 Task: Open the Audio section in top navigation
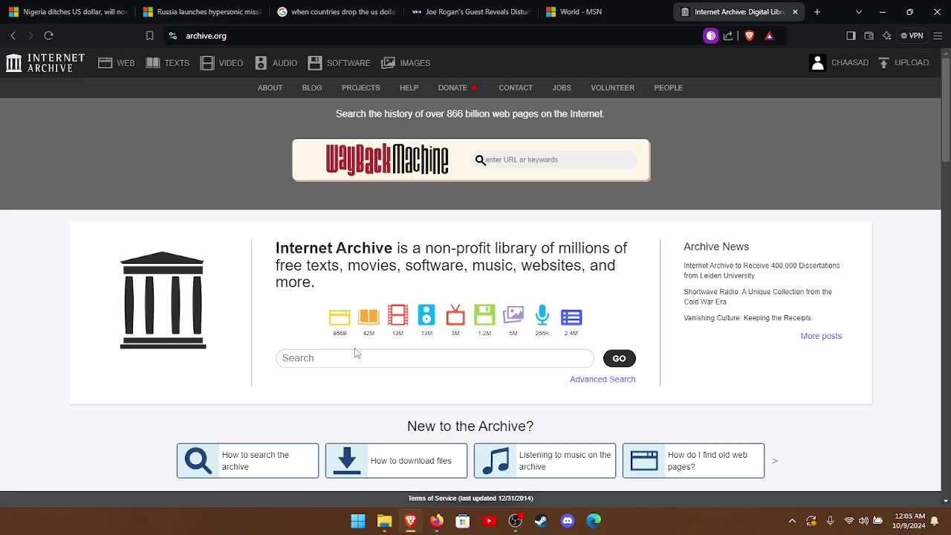click(x=276, y=63)
